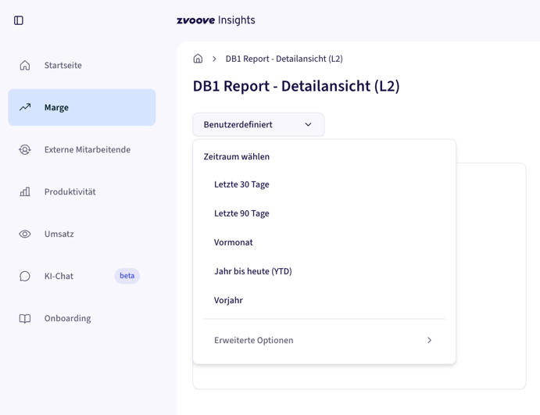Select Letzte 90 Tage option
This screenshot has width=540, height=415.
click(x=241, y=213)
